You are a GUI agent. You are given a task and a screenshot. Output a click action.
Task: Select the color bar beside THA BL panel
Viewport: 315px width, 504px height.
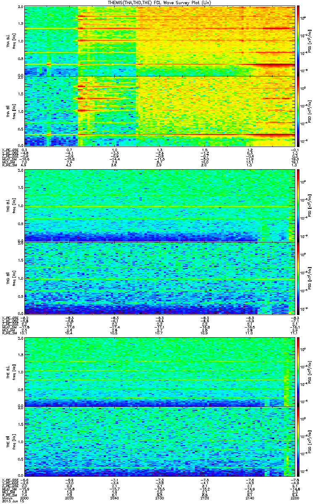coord(299,40)
